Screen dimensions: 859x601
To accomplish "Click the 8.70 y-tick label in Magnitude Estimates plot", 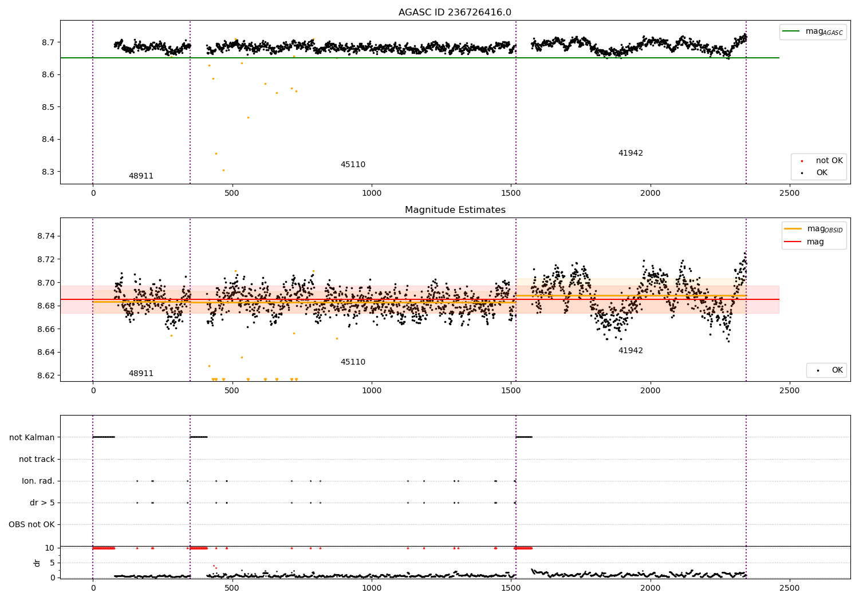I will (45, 283).
